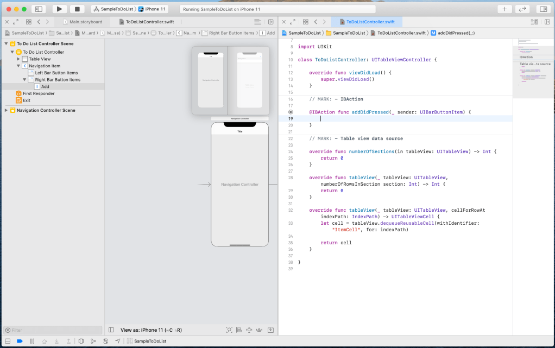Click View as: iPhone 11 button

[151, 330]
